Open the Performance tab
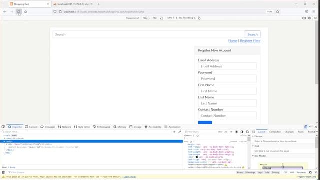The image size is (320, 180). 101,127
